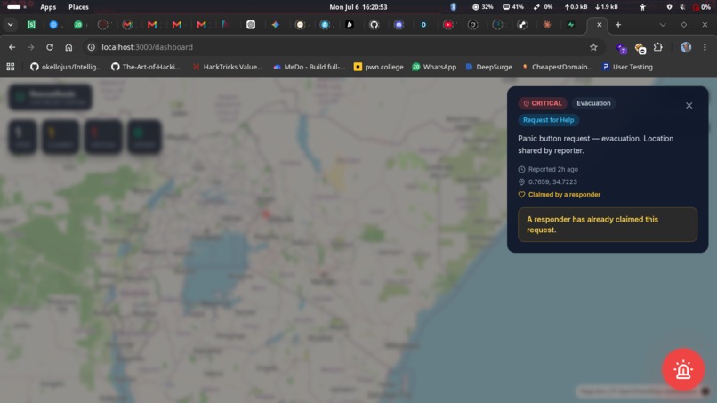
Task: Click the accessibility icon in top panel
Action: coord(642,7)
